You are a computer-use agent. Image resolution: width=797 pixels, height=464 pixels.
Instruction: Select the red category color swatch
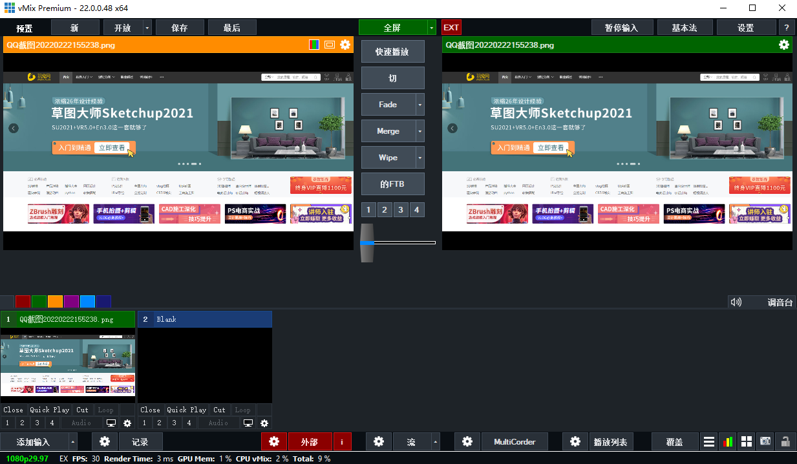point(21,301)
